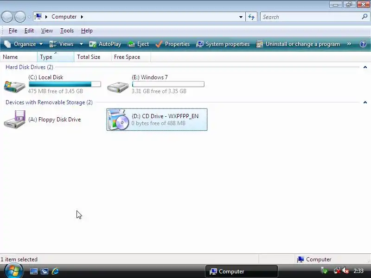Show more toolbar commands chevron
371x278 pixels.
[349, 44]
